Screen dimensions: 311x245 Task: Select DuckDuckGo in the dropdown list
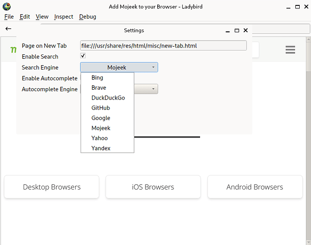[x=107, y=98]
